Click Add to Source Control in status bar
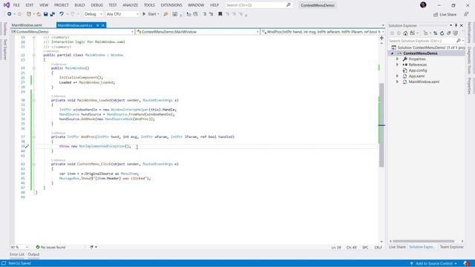Screen dimensions: 475x267 pos(434,263)
